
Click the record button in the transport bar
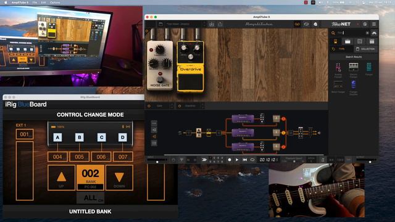(x=230, y=160)
